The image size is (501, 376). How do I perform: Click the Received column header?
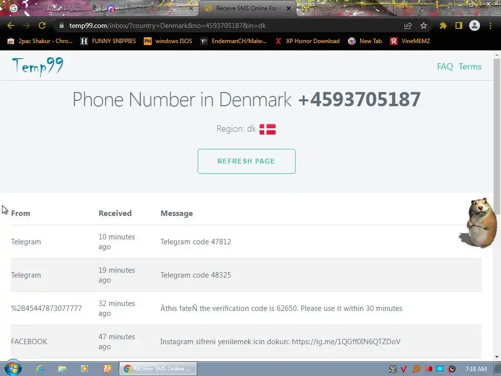coord(115,213)
